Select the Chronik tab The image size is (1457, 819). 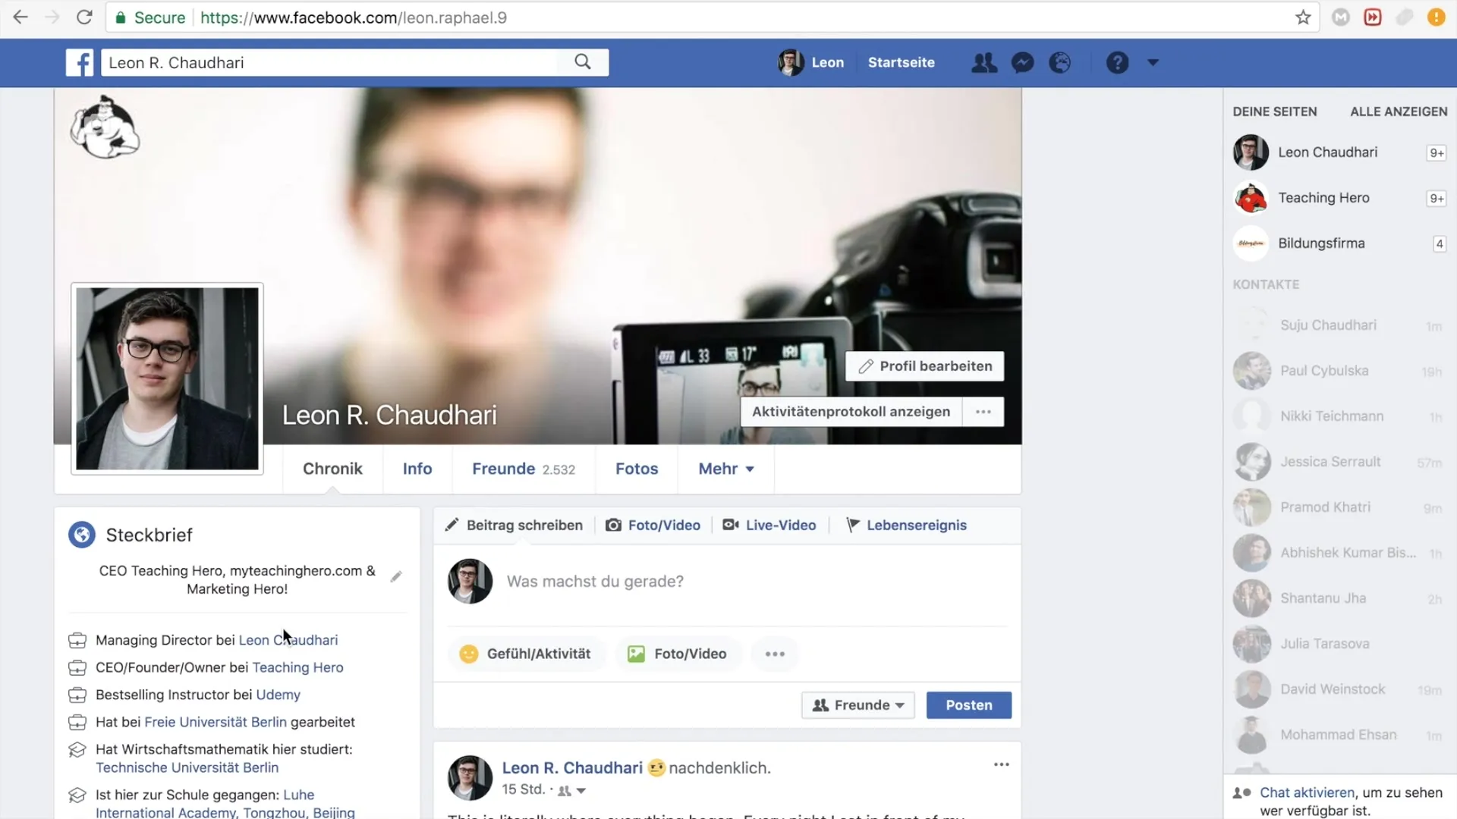click(x=332, y=468)
